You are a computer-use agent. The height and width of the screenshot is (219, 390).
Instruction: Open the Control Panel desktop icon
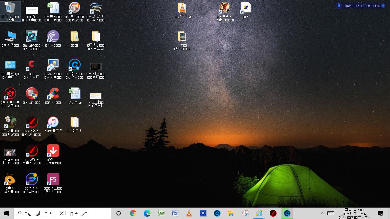click(10, 65)
